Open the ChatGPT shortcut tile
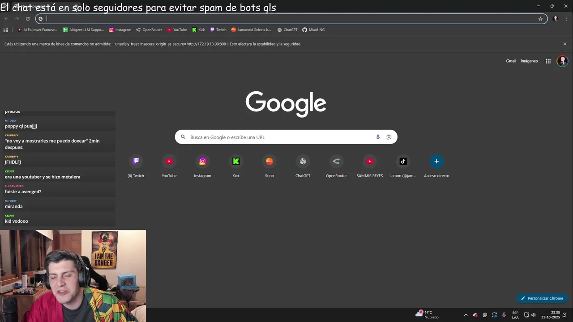The width and height of the screenshot is (573, 322). coord(303,166)
